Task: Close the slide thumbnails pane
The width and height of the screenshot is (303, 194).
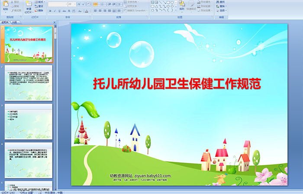Action: point(55,22)
